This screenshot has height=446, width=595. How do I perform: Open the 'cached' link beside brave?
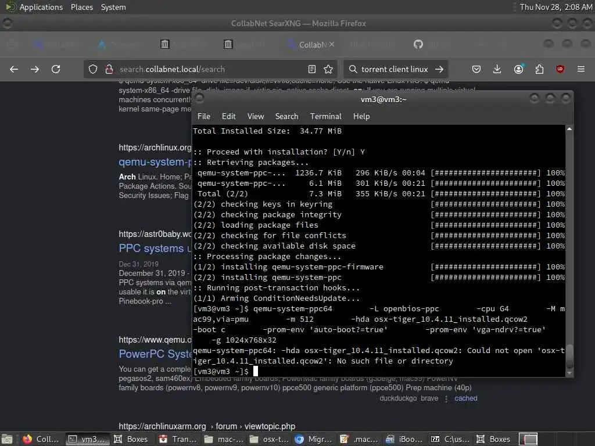click(x=466, y=398)
